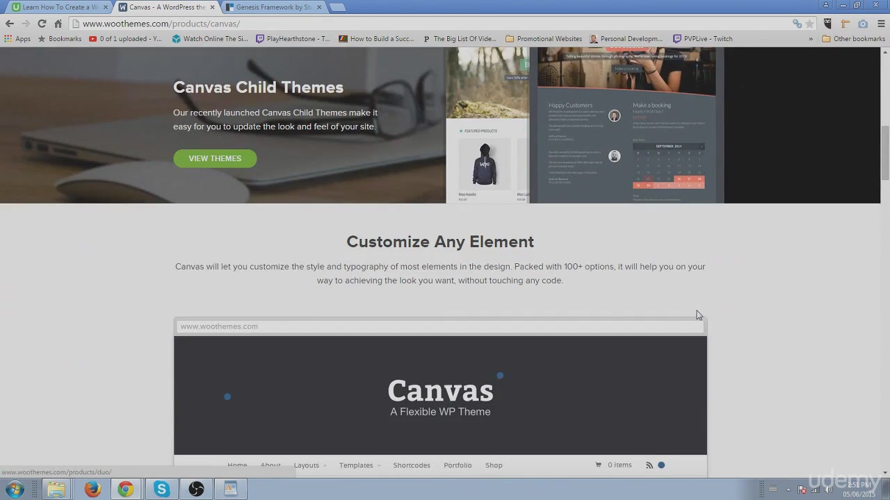The height and width of the screenshot is (500, 890).
Task: Click the shopping cart 0 items icon
Action: (598, 465)
